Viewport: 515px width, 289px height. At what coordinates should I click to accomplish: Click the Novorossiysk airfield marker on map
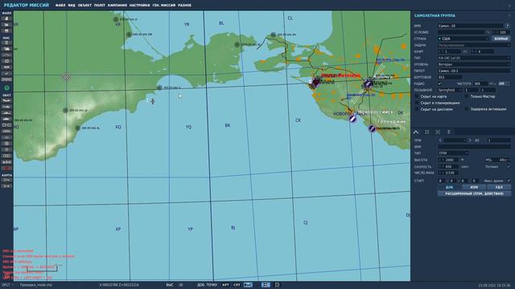(x=352, y=118)
